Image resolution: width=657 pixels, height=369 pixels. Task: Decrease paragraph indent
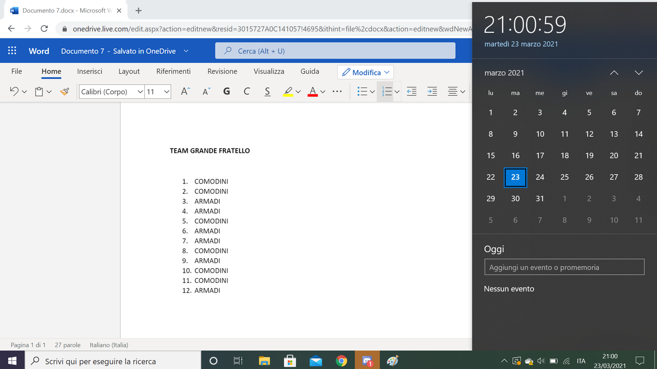tap(411, 91)
